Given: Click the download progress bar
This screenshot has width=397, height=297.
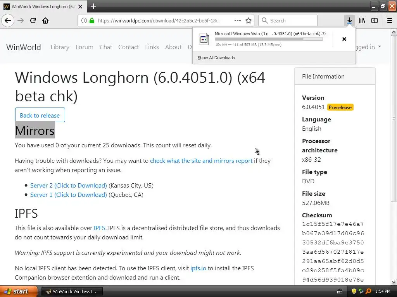Looking at the screenshot, I should pos(269,39).
